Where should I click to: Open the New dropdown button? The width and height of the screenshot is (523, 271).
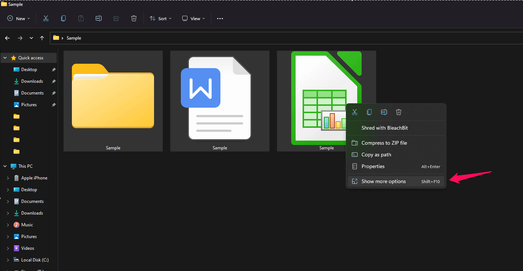coord(19,18)
